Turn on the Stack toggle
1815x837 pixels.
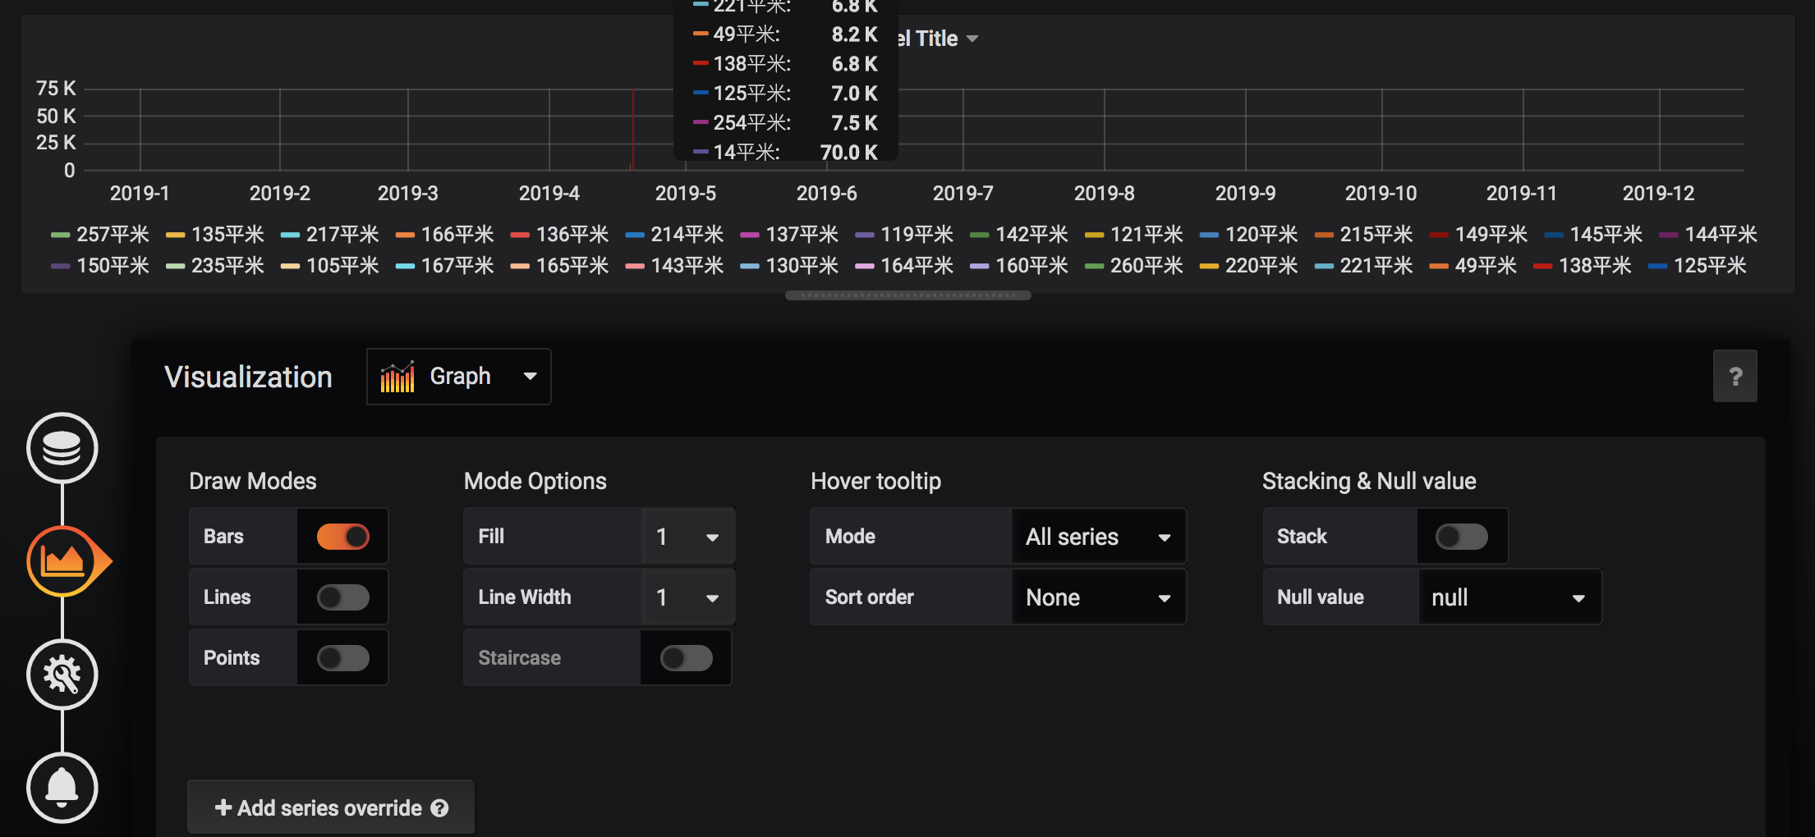[1462, 536]
